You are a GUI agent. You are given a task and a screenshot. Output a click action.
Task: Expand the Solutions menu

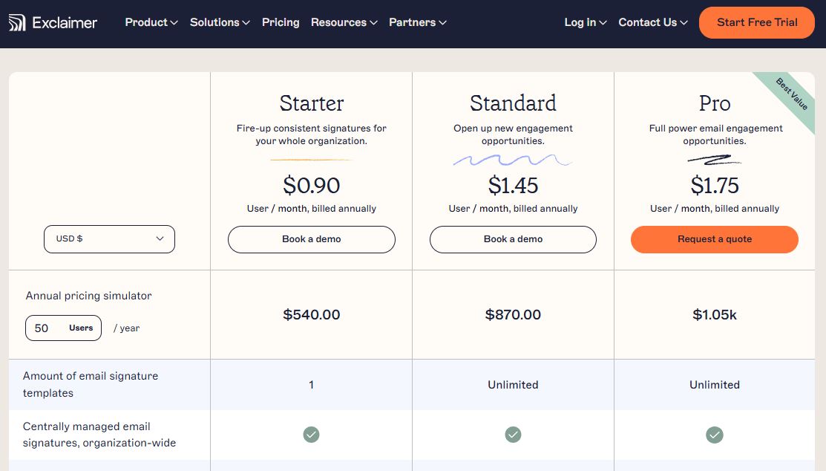click(x=220, y=22)
